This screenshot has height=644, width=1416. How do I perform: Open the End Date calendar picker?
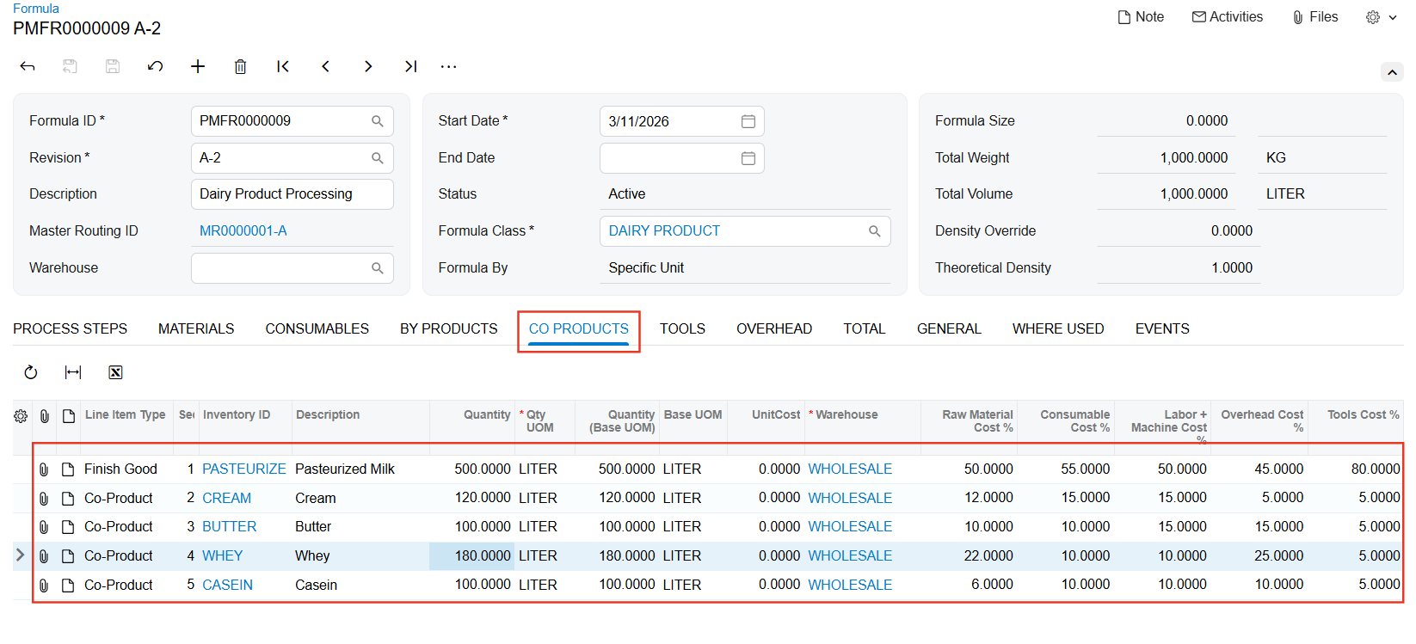748,158
